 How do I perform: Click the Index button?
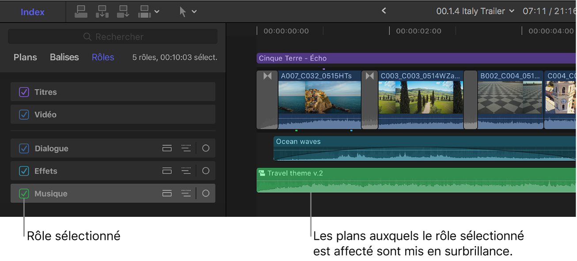[32, 11]
